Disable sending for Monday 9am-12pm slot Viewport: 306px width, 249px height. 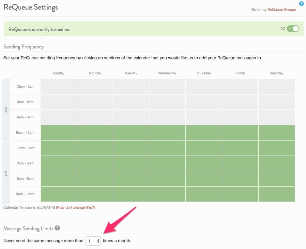point(95,132)
